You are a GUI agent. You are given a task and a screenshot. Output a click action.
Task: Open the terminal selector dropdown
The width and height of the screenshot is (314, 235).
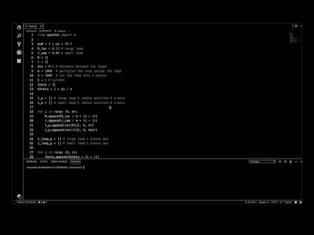262,162
